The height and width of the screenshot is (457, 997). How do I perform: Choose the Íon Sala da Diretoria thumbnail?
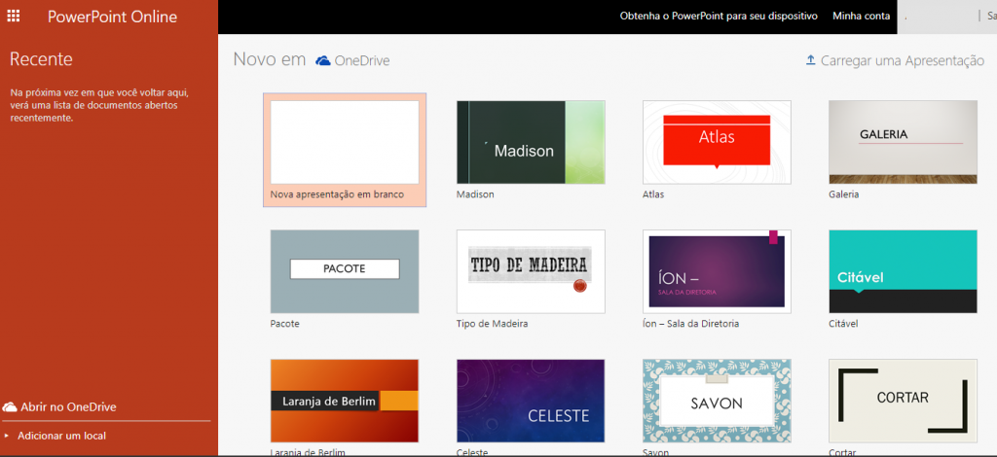(x=717, y=271)
